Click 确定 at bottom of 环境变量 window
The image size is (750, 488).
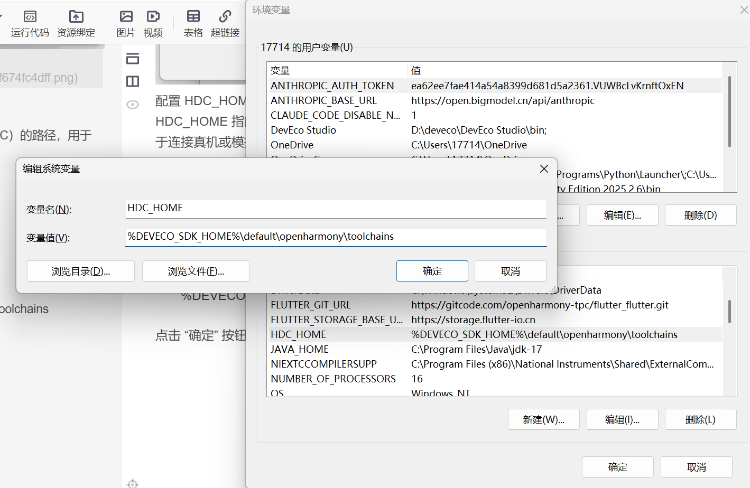618,467
